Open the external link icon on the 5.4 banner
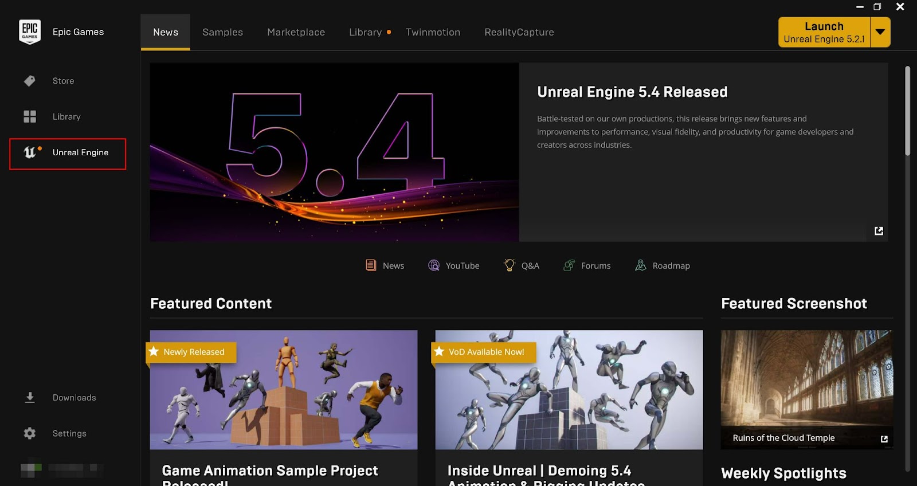917x486 pixels. (x=879, y=231)
